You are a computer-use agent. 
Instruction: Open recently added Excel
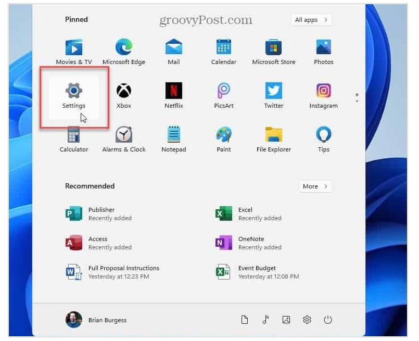point(248,214)
